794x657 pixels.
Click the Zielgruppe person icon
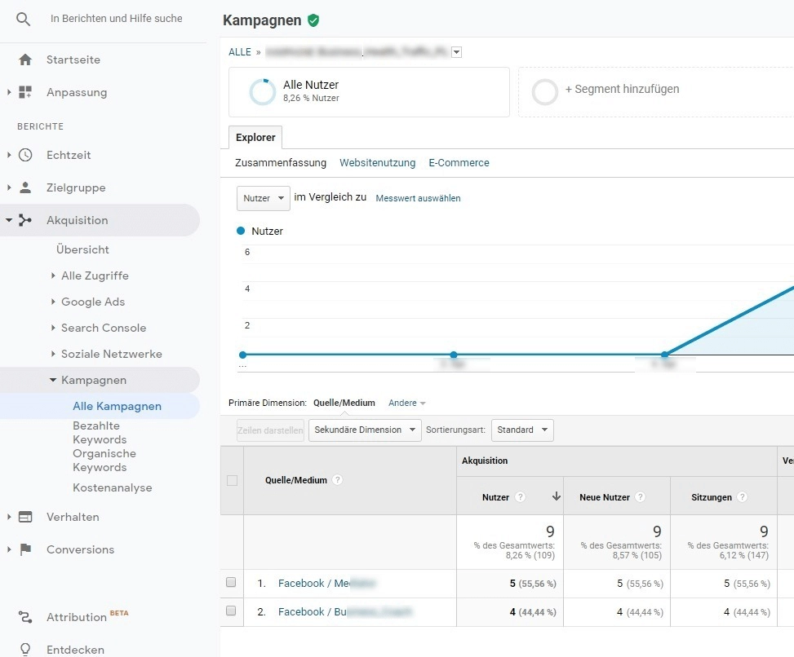click(x=25, y=187)
